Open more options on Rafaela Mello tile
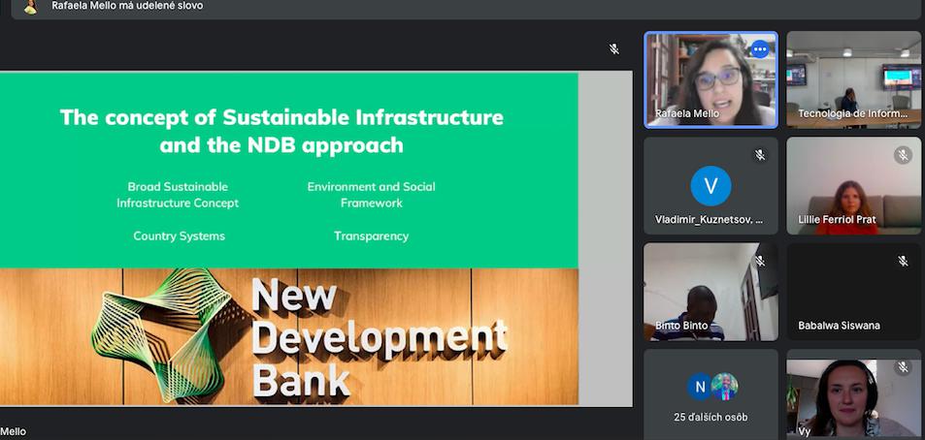The image size is (925, 440). point(760,49)
